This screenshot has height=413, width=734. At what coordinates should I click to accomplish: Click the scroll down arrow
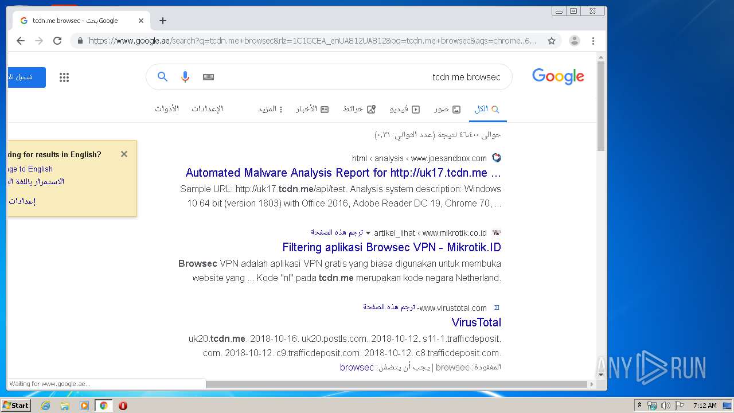coord(601,375)
